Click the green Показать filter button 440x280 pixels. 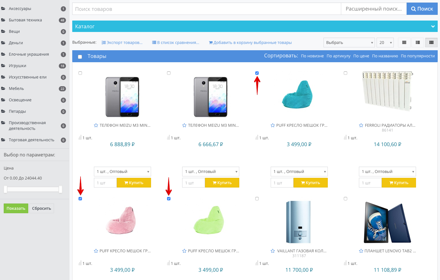[16, 208]
